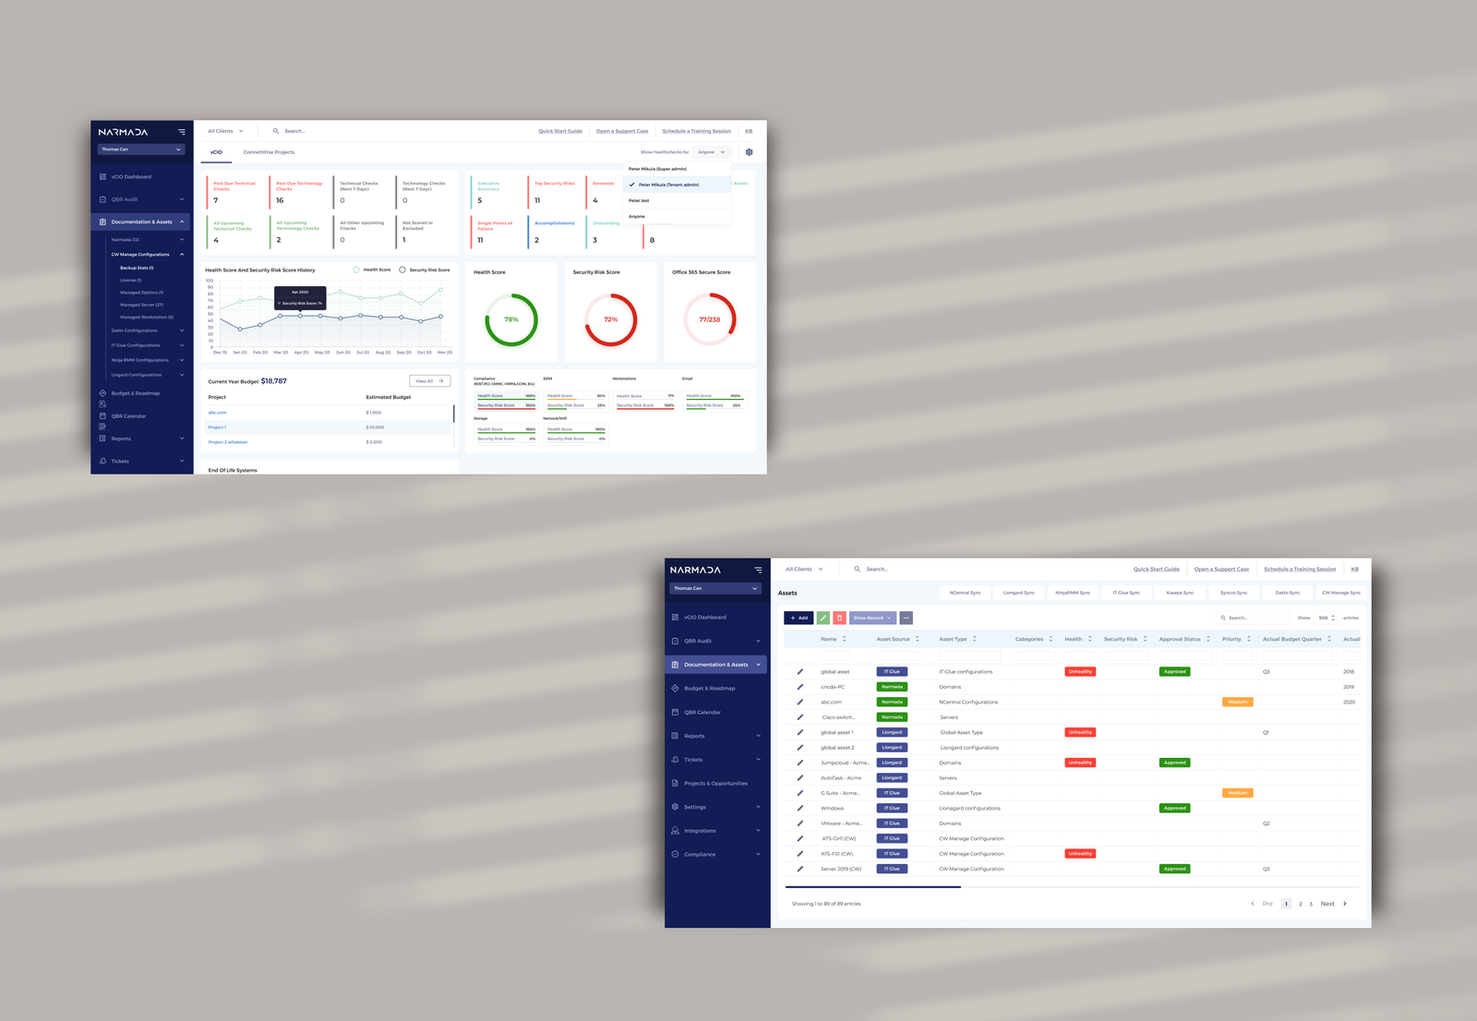Open All Clients dropdown in dashboard window
Screen dimensions: 1477x1021
225,131
